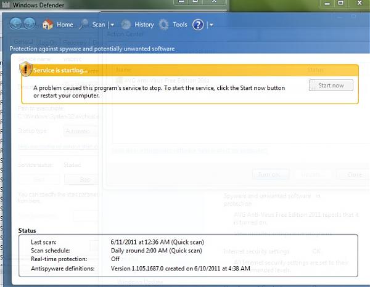Select the Antispyware definitions version text
This screenshot has width=370, height=287.
tap(180, 269)
